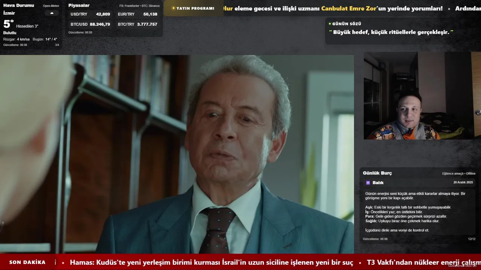The image size is (481, 270).
Task: Click the Para horoscope line
Action: point(406,216)
